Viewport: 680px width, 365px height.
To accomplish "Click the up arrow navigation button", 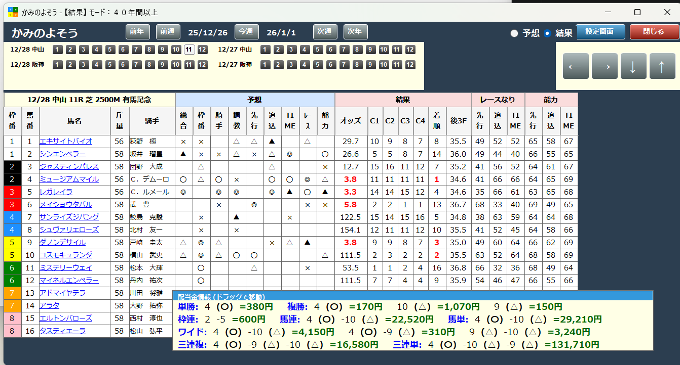I will point(662,66).
